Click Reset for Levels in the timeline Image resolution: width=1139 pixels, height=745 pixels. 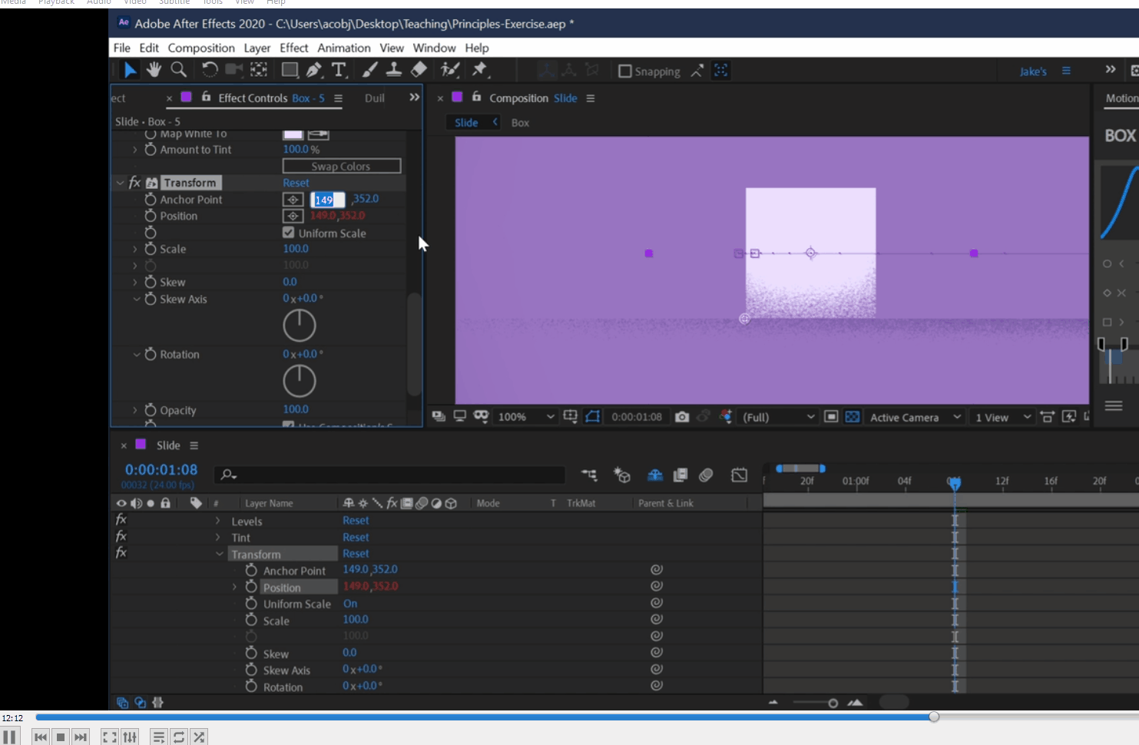point(356,520)
